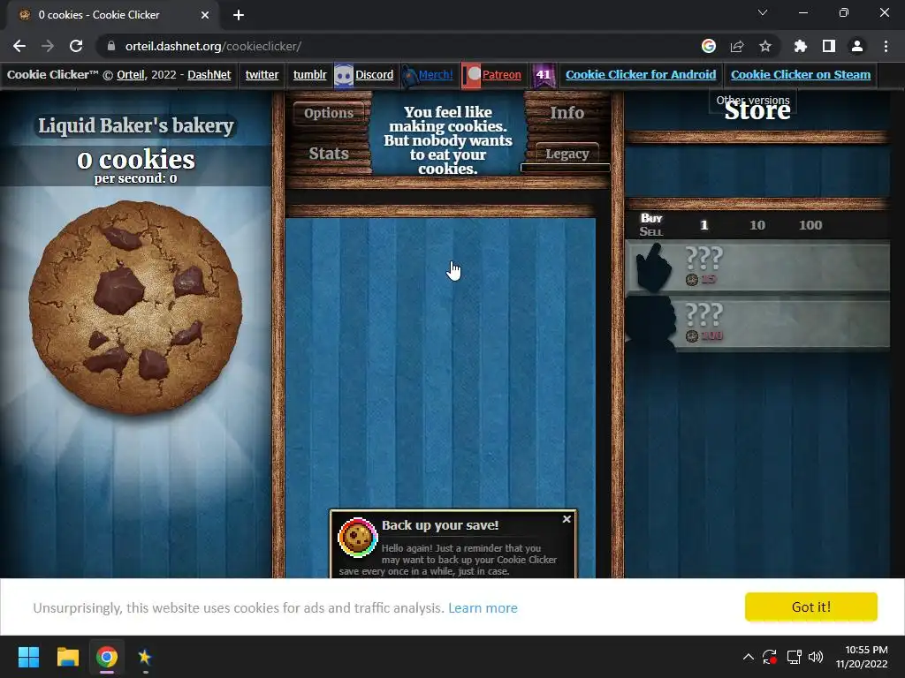The height and width of the screenshot is (678, 905).
Task: Open File Explorer from taskbar
Action: [x=67, y=657]
